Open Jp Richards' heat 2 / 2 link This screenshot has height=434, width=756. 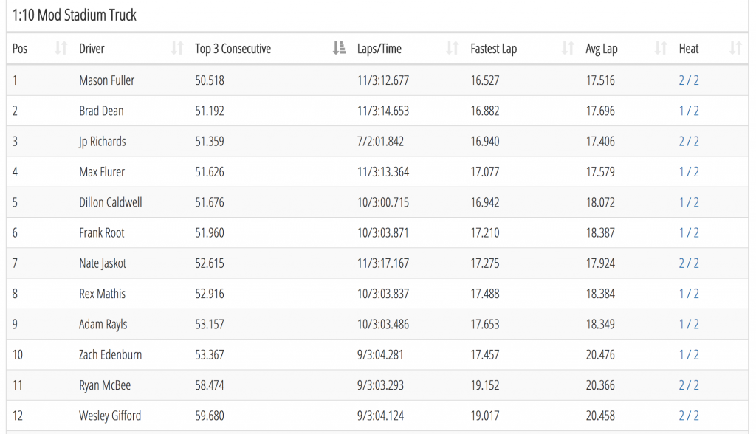pyautogui.click(x=689, y=141)
